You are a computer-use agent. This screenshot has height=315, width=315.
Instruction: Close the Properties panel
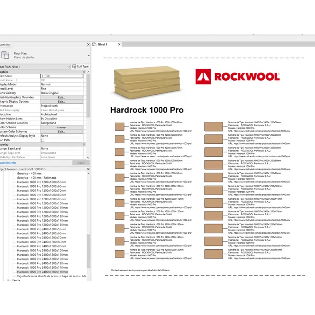click(x=88, y=44)
